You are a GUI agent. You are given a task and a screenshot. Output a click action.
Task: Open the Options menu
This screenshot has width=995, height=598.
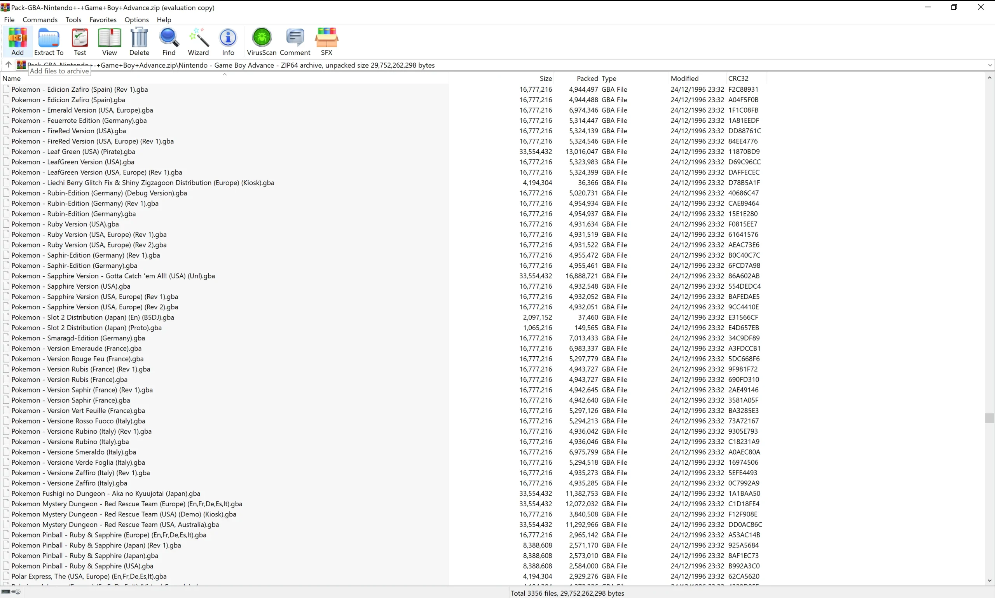click(136, 19)
